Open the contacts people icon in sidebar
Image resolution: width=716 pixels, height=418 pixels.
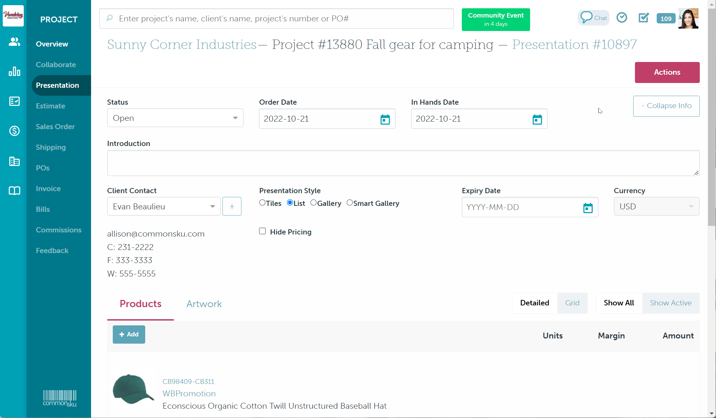point(14,42)
